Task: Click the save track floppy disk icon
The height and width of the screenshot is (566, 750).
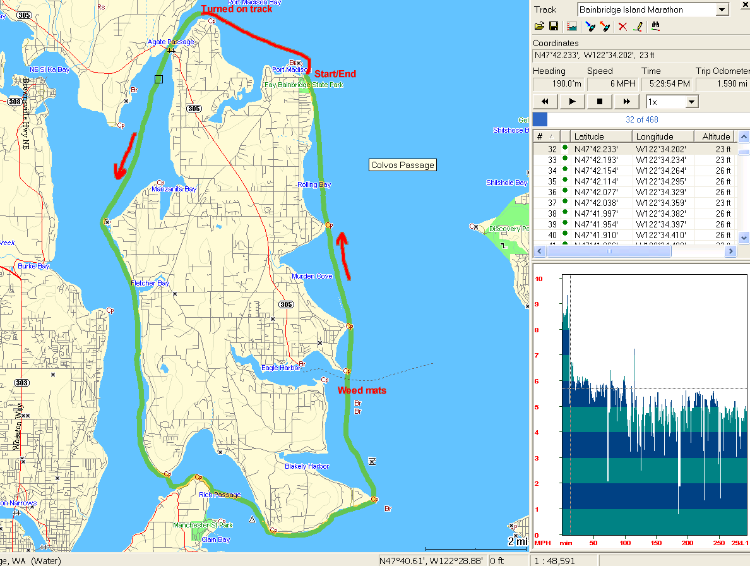Action: (x=554, y=27)
